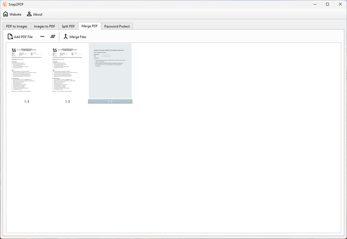347x239 pixels.
Task: Click the Snap2PDF app icon in title bar
Action: click(5, 4)
